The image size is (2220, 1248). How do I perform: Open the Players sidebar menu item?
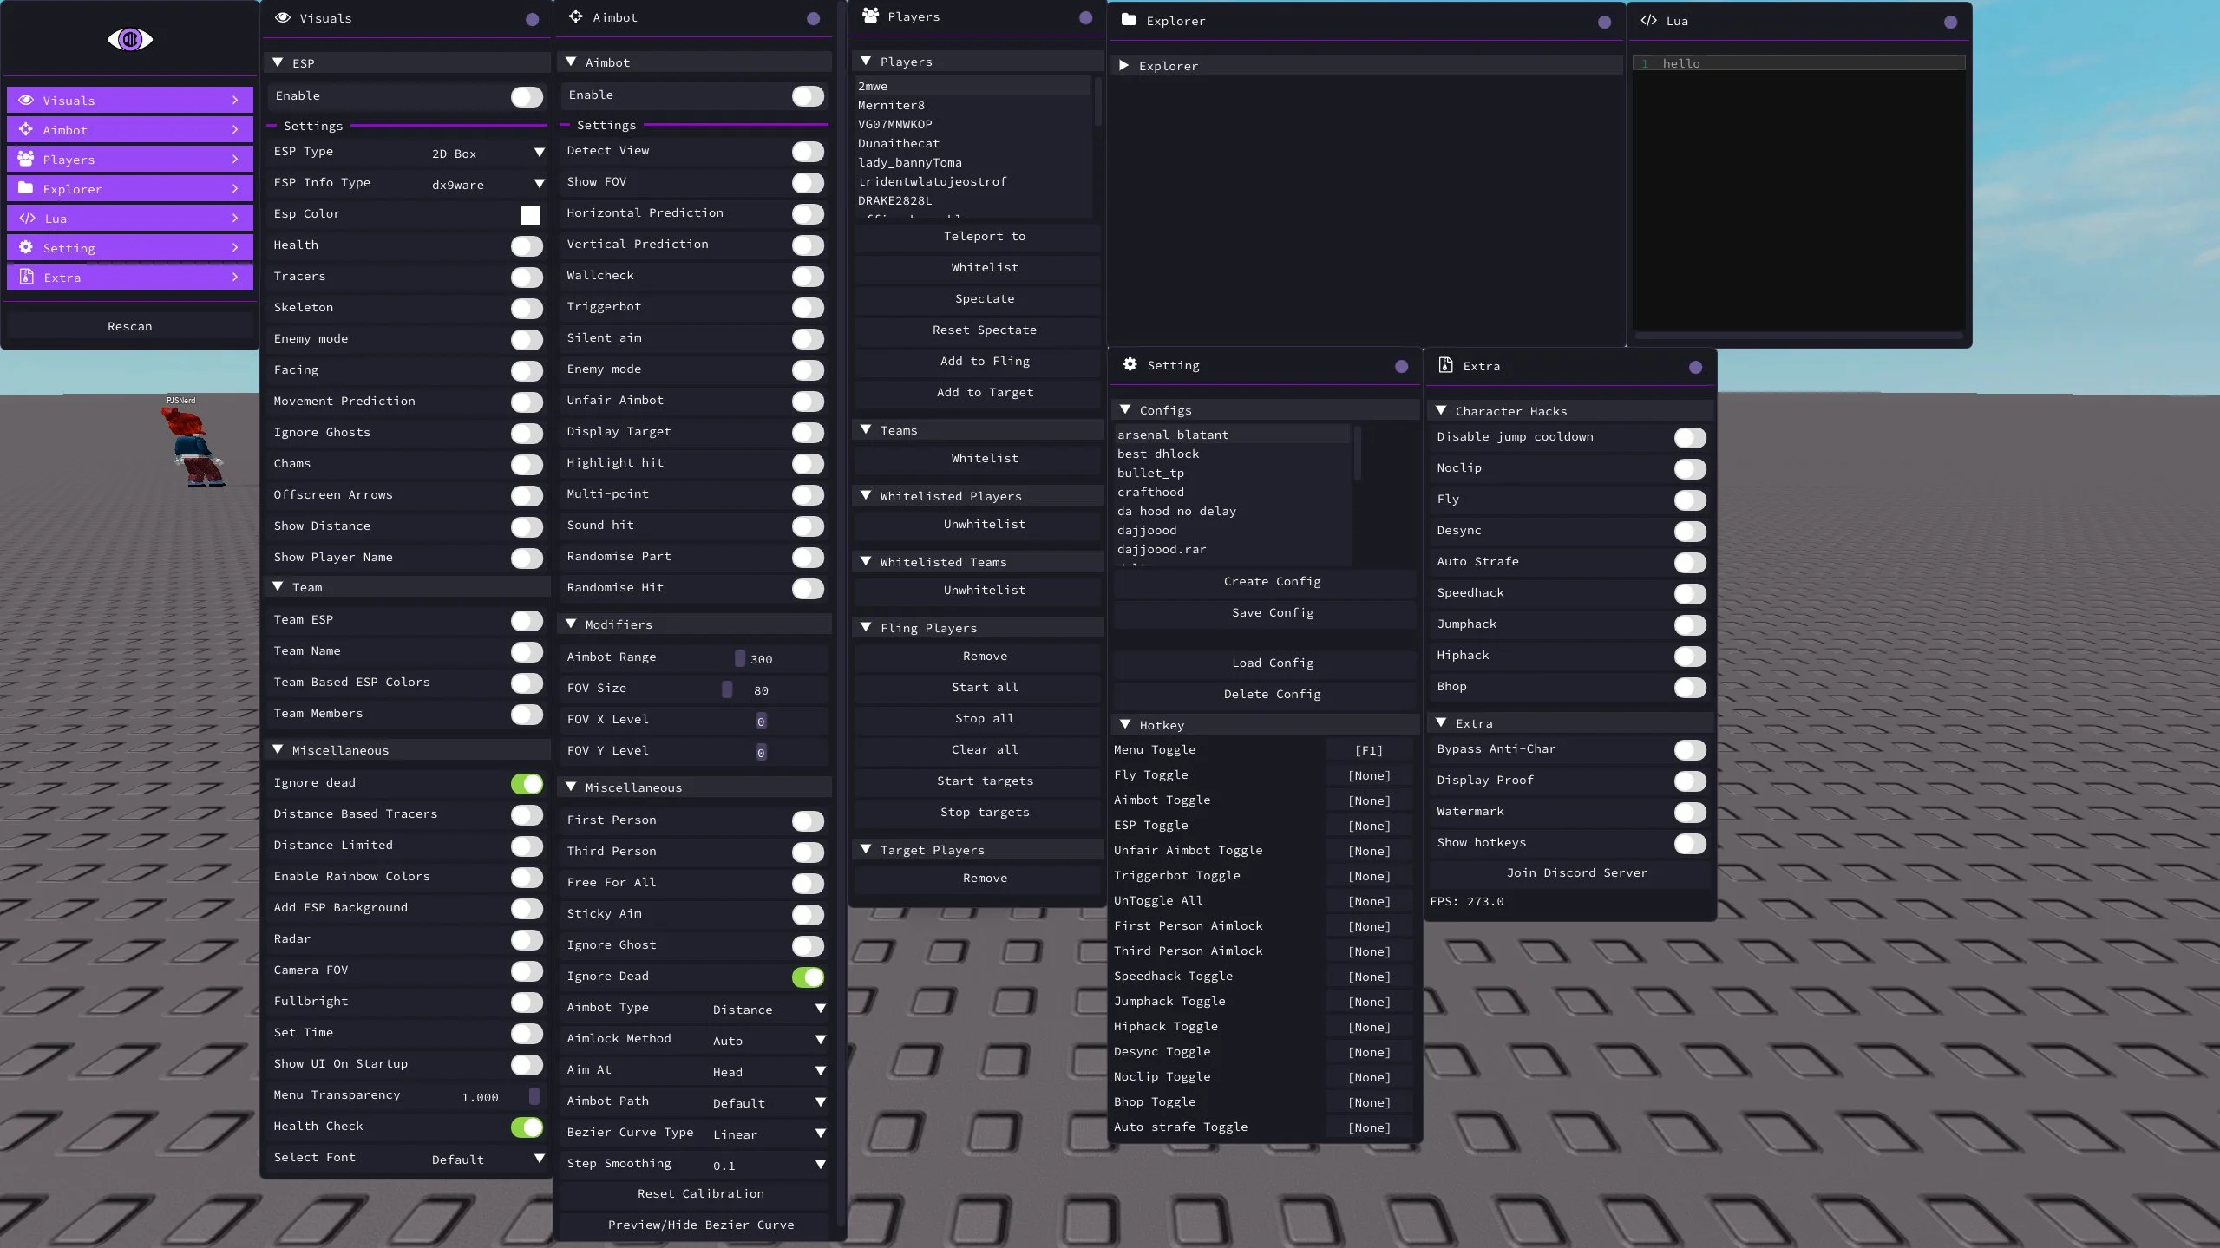(x=130, y=160)
